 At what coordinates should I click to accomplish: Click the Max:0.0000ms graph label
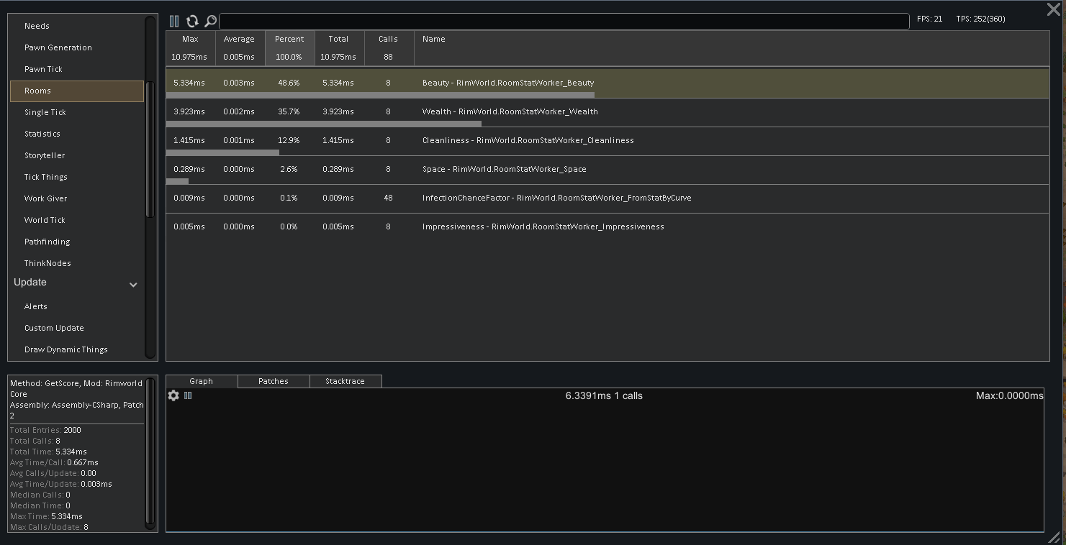[x=1009, y=395]
